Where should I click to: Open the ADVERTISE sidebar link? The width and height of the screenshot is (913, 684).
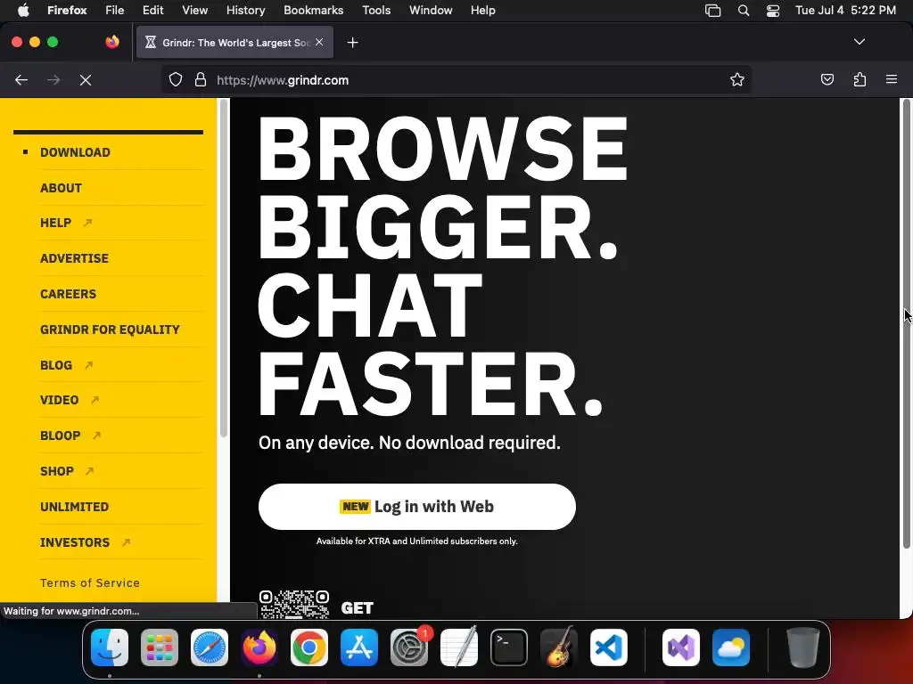pos(74,258)
